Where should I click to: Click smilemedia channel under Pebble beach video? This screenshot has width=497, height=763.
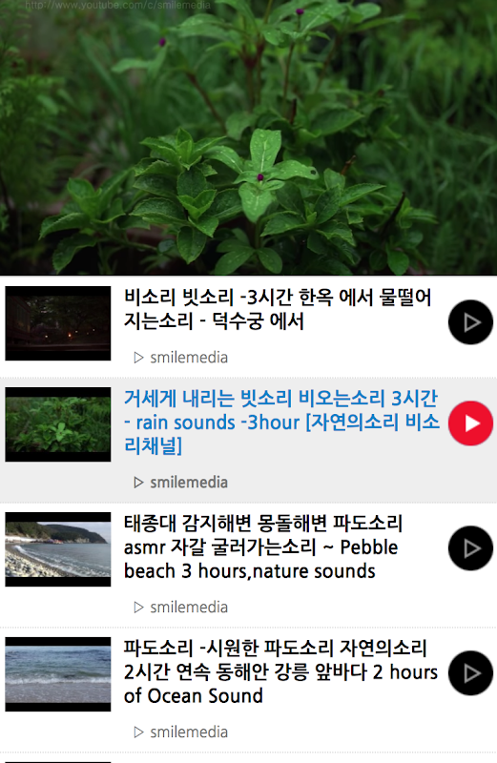189,608
